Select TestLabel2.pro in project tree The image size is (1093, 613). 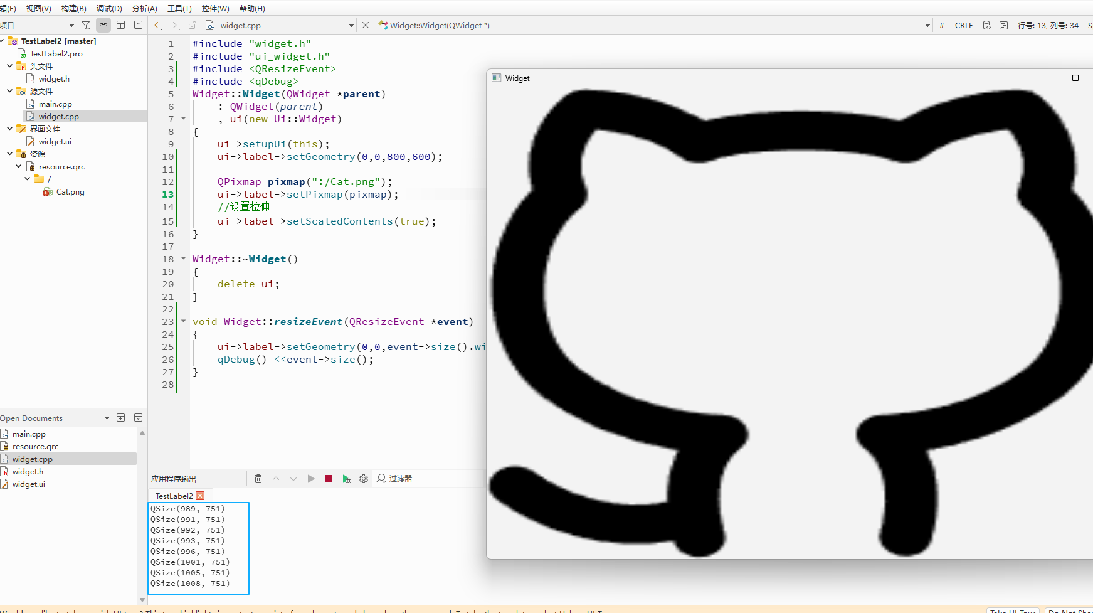[56, 54]
